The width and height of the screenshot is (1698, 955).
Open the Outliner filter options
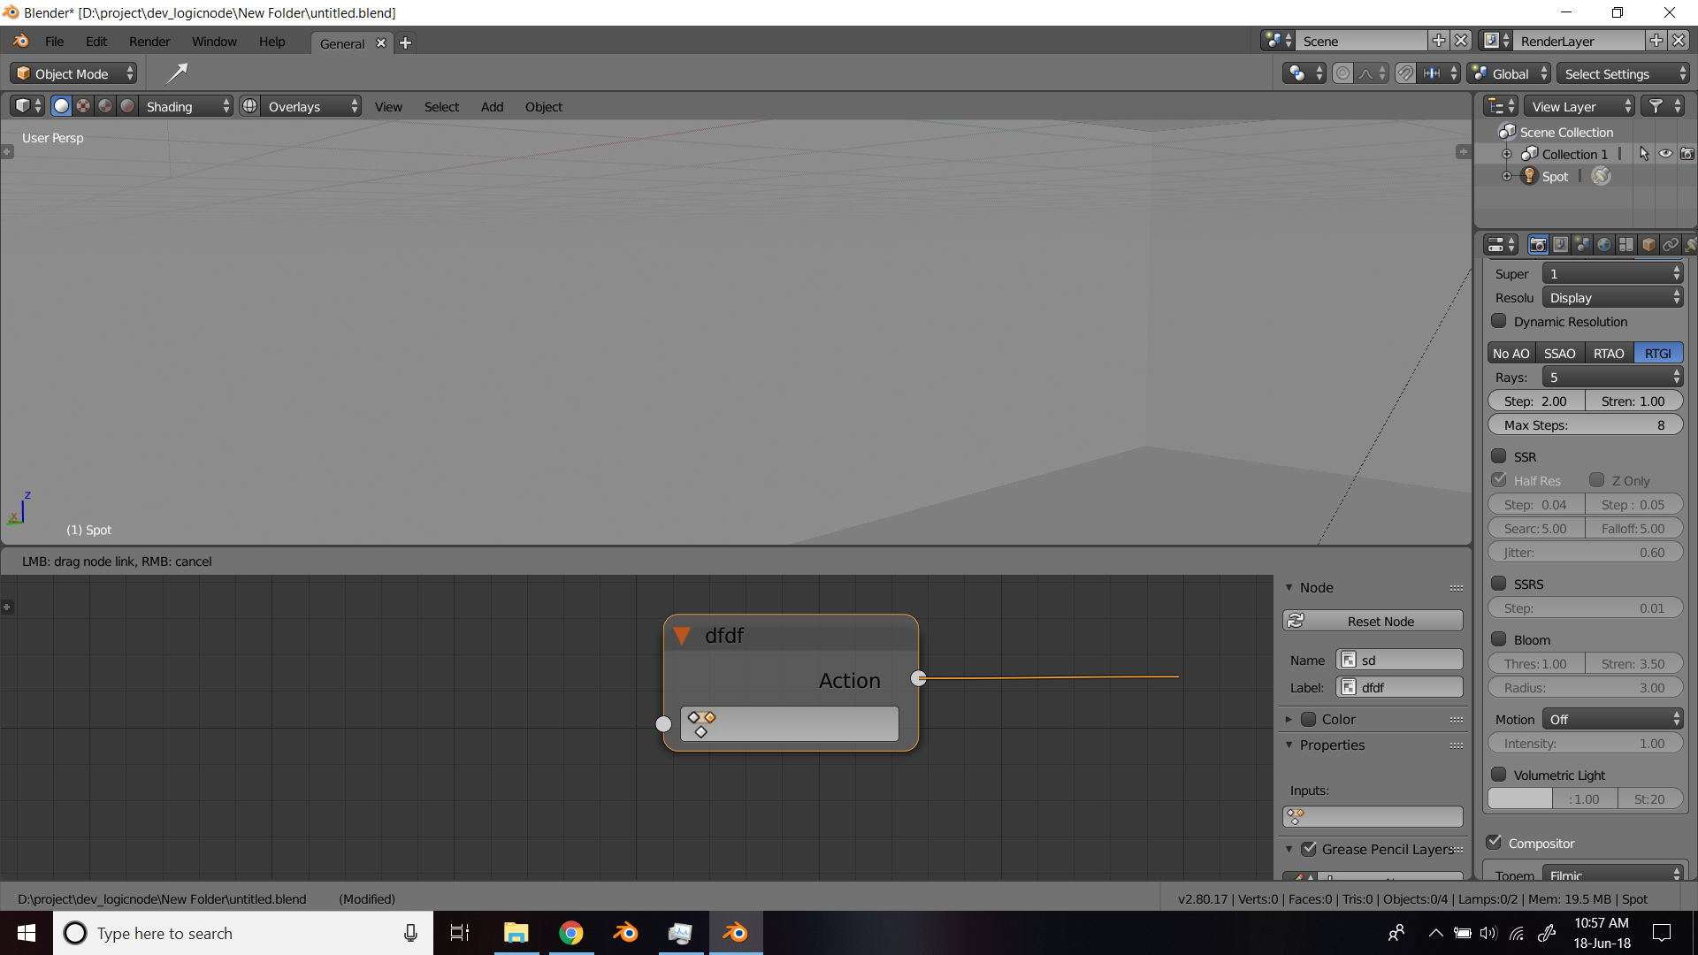pyautogui.click(x=1655, y=105)
